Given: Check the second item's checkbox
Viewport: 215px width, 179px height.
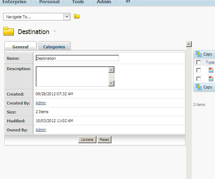Looking at the screenshot, I should tap(199, 79).
